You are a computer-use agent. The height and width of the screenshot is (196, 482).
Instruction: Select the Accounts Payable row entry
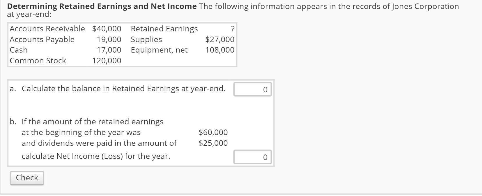point(42,39)
